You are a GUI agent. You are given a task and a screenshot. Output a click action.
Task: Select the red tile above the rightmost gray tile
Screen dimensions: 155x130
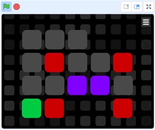[123, 62]
